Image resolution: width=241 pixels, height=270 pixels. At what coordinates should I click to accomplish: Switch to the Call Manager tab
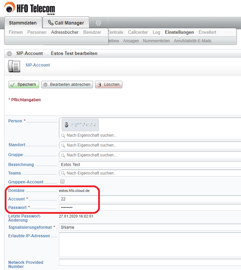pos(66,23)
